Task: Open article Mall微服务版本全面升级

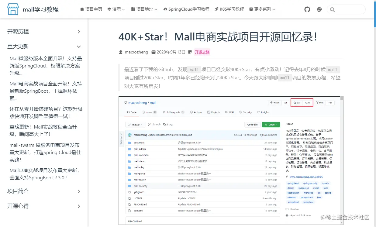Action: (46, 66)
